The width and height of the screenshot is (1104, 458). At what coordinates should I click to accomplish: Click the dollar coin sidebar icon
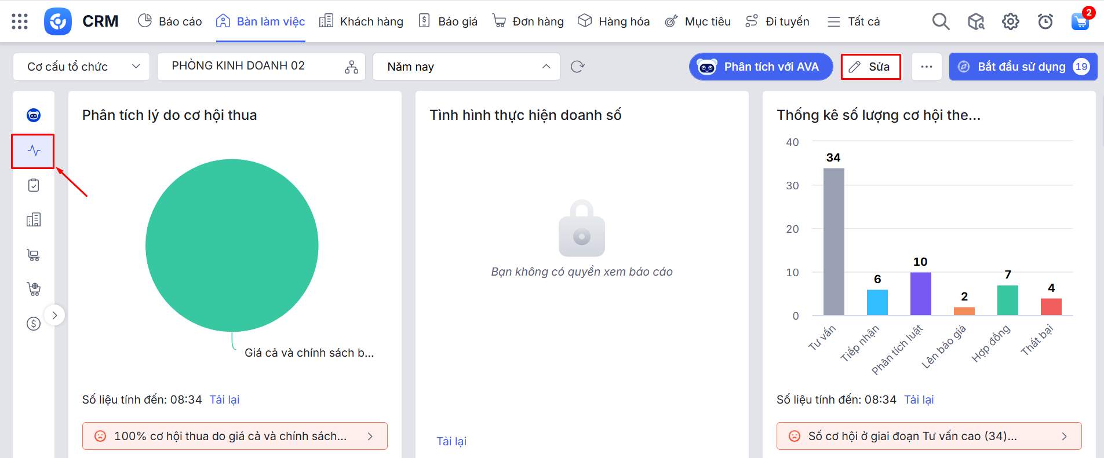pos(34,324)
